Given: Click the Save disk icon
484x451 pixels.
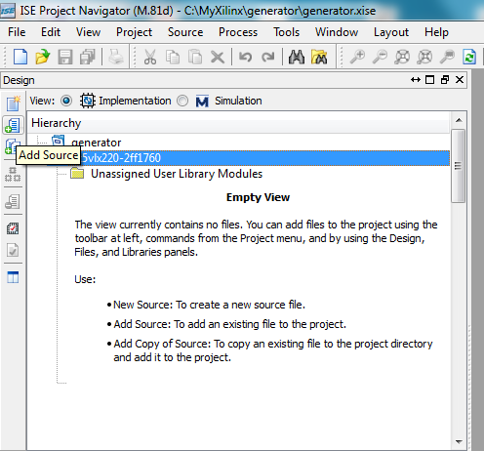Looking at the screenshot, I should click(65, 57).
